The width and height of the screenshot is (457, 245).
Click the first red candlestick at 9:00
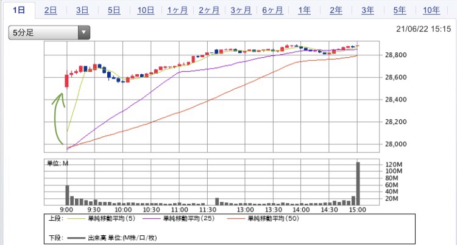coord(67,81)
